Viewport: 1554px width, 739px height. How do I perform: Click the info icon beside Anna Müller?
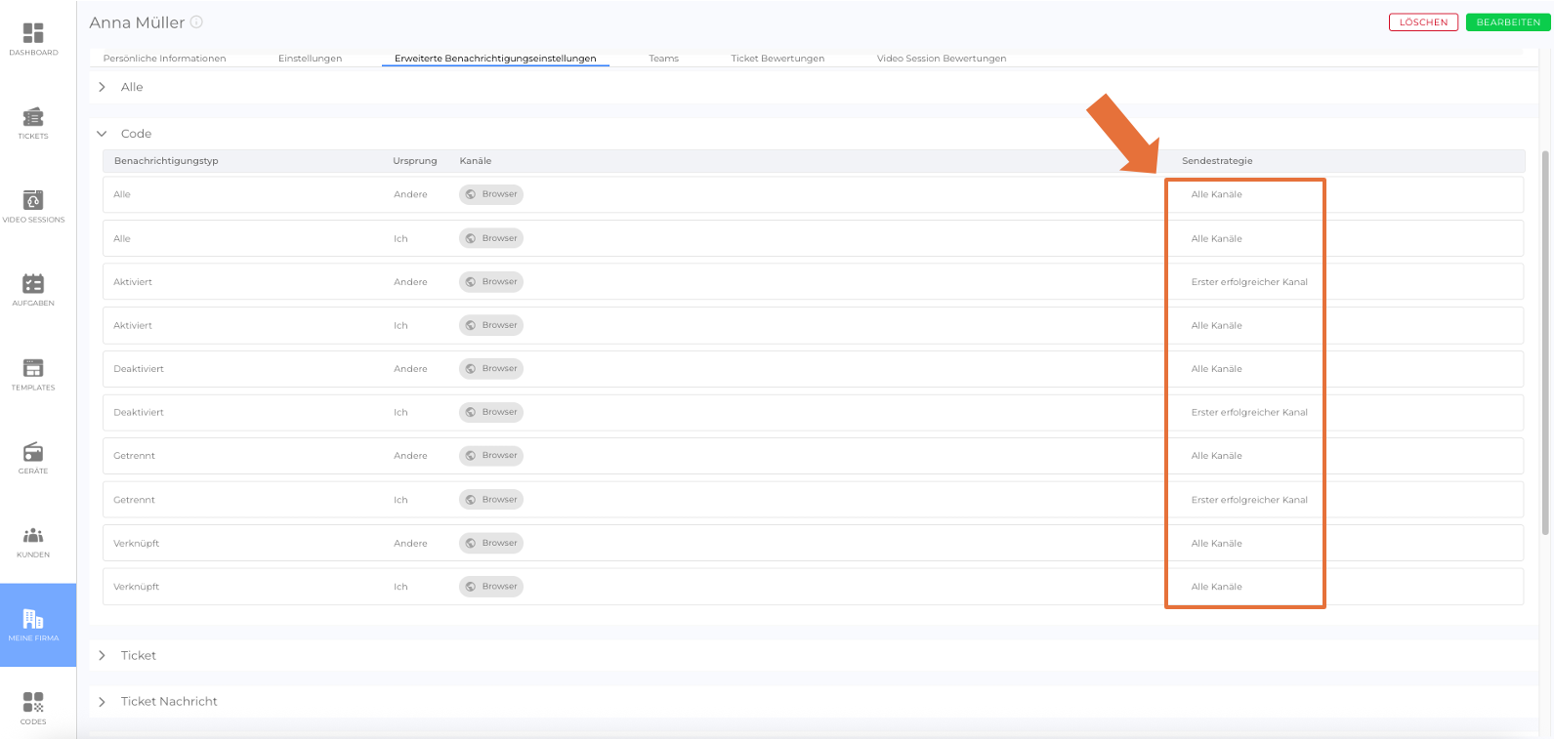click(196, 22)
